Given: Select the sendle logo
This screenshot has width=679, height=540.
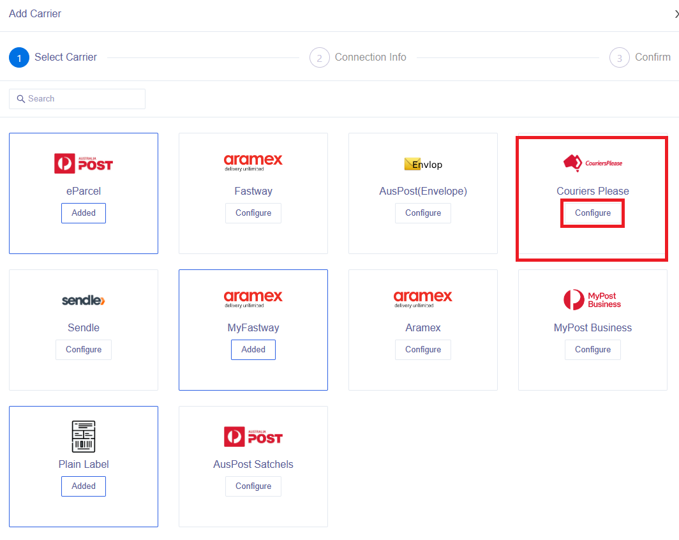Looking at the screenshot, I should [x=83, y=299].
